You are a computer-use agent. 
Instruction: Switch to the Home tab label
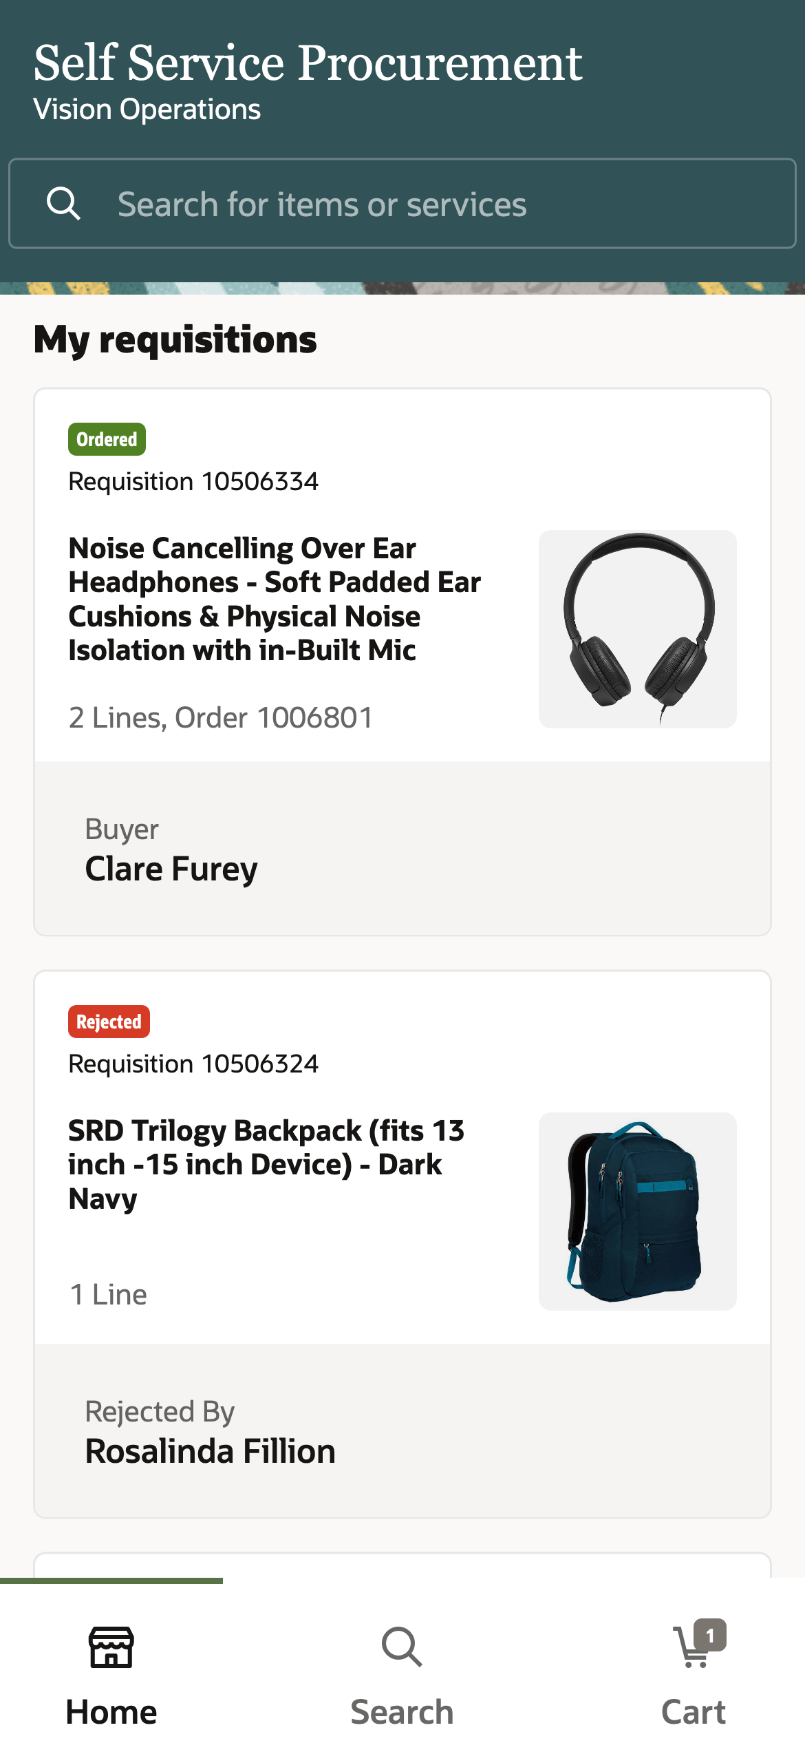111,1711
